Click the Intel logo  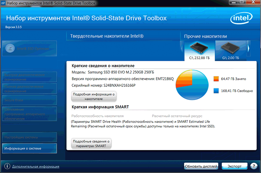point(241,18)
